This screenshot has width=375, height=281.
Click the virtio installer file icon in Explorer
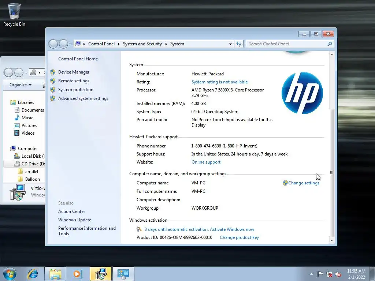[18, 192]
